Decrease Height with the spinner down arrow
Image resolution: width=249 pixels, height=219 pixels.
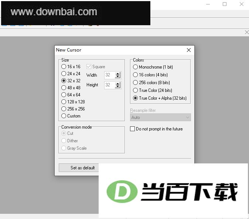tap(118, 86)
